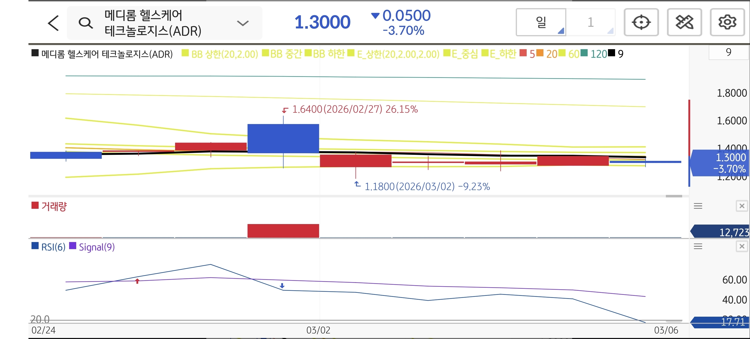Close the volume indicator panel
Viewport: 750px width, 339px height.
[x=742, y=206]
